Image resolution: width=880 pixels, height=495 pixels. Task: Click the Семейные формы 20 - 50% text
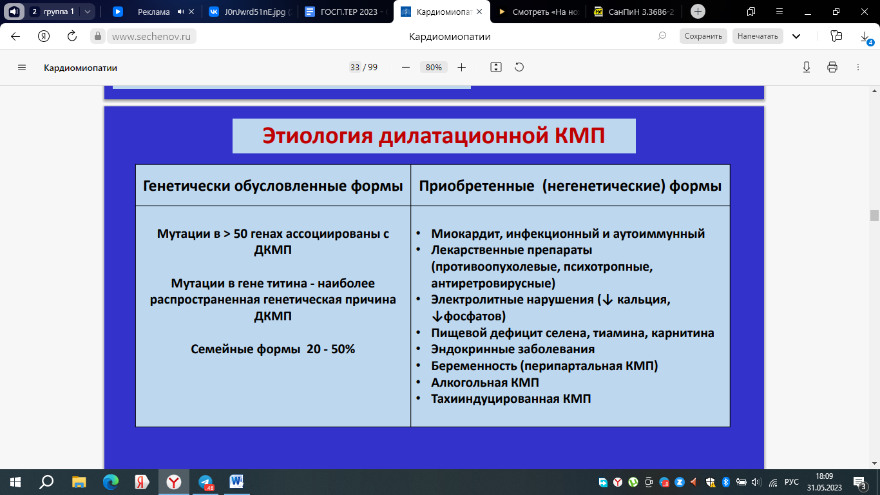click(x=273, y=349)
